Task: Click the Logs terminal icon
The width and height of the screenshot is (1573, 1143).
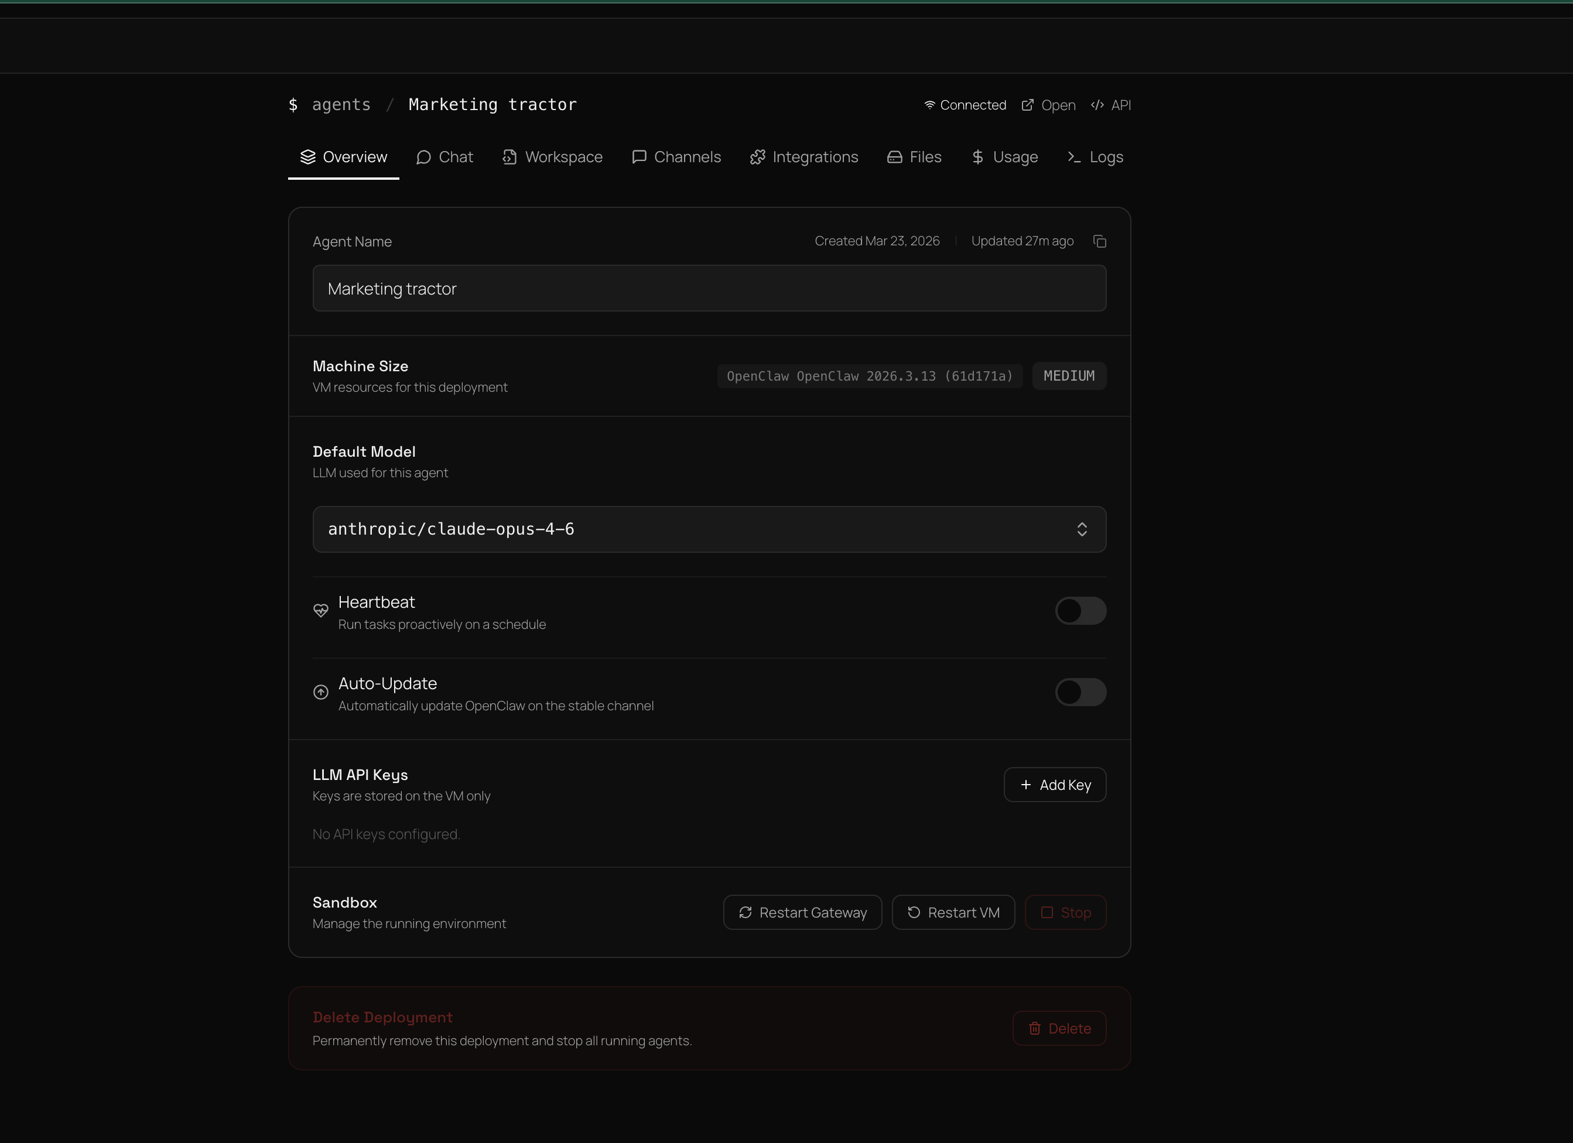Action: point(1074,158)
